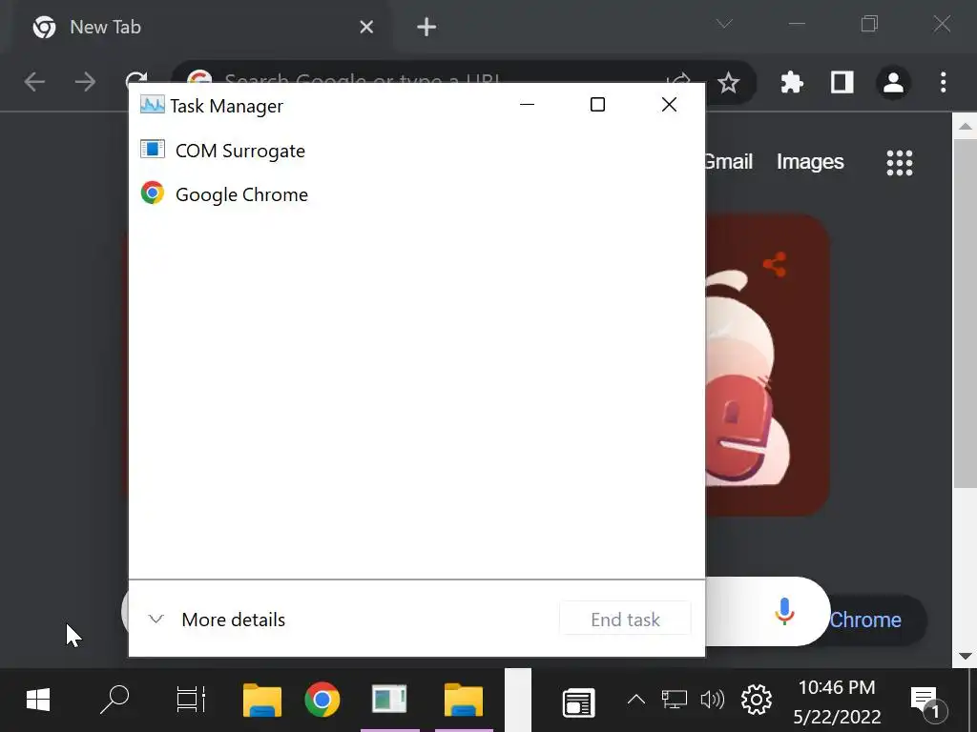Switch to Chrome from taskbar
Screen dimensions: 977x732
click(x=322, y=701)
